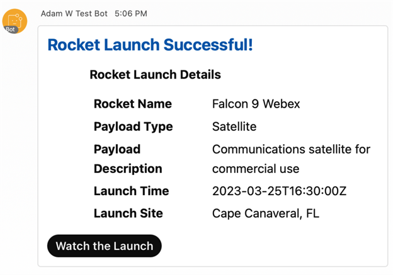The height and width of the screenshot is (275, 393).
Task: Select the Cape Canaveral, FL value
Action: pos(266,213)
